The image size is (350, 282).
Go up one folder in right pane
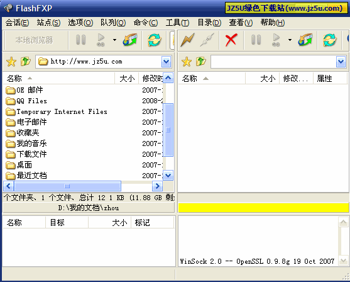201,62
